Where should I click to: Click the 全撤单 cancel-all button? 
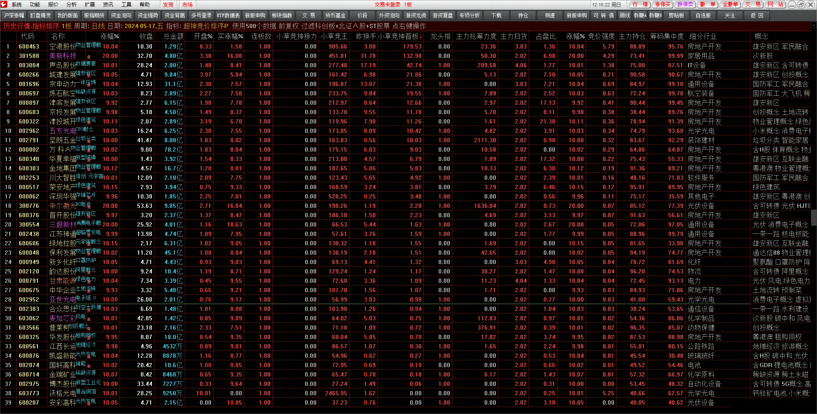[x=730, y=5]
